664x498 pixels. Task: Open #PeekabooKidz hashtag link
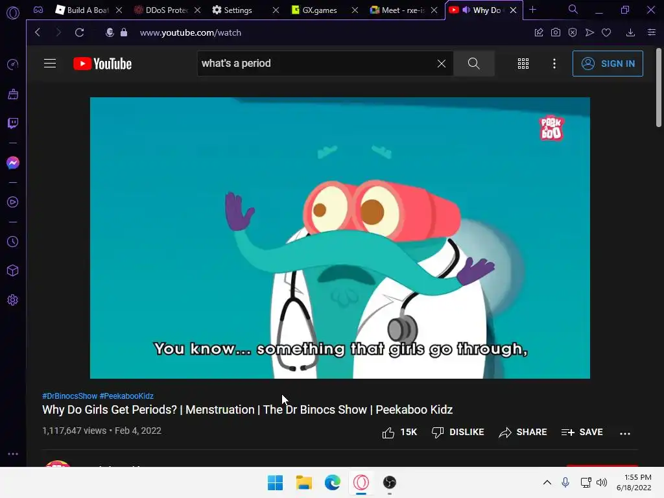click(126, 396)
